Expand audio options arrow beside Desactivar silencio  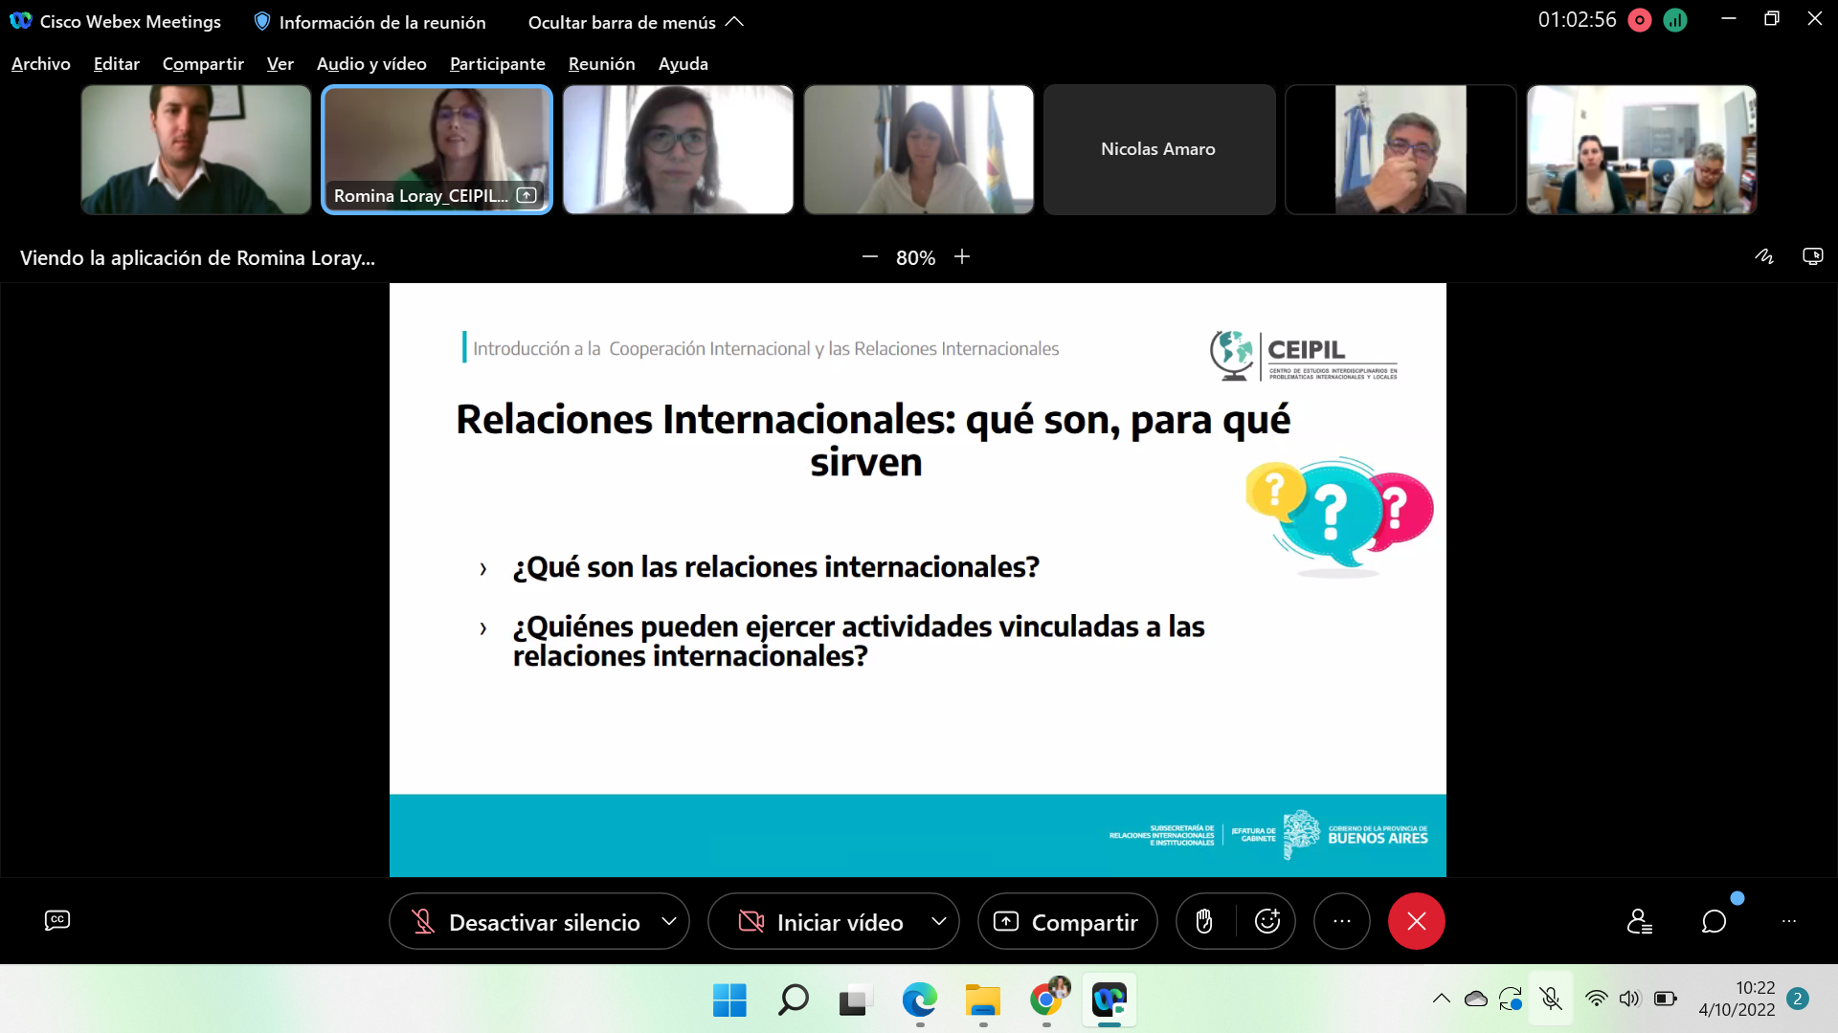[x=669, y=921]
